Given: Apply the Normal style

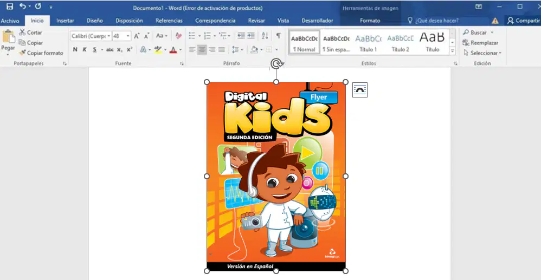Looking at the screenshot, I should 304,43.
